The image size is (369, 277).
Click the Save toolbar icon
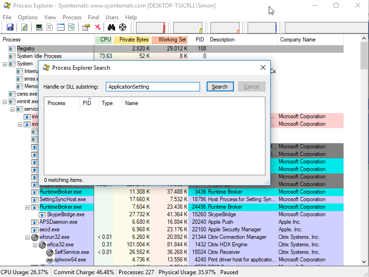coord(9,27)
